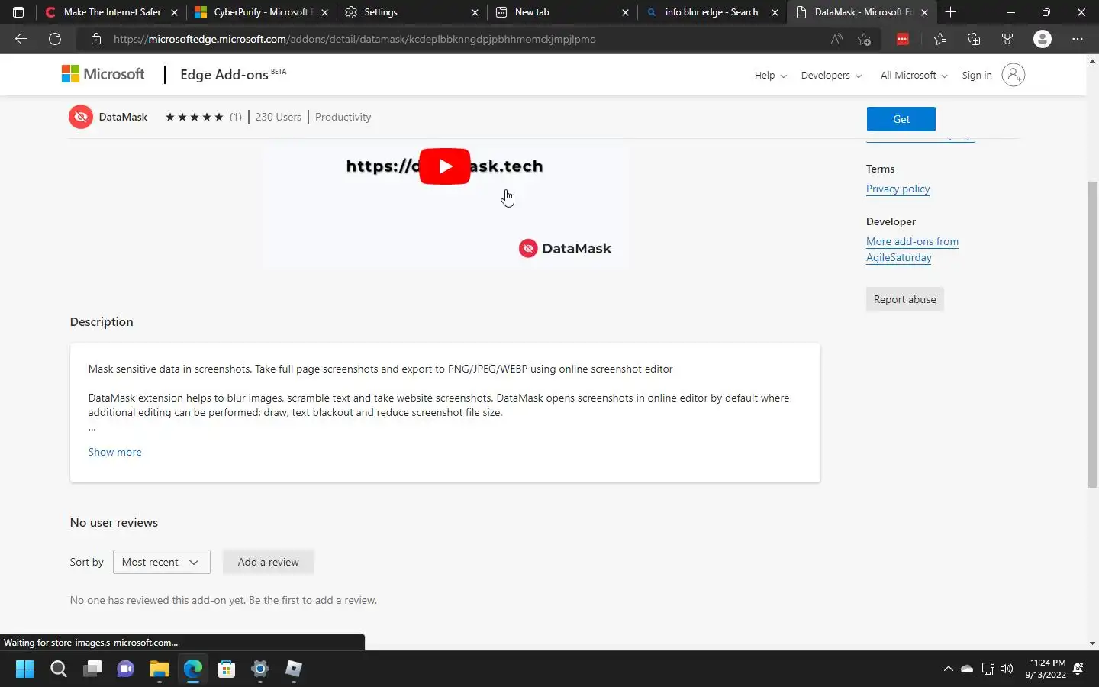Click the five-star rating
The width and height of the screenshot is (1099, 687).
pyautogui.click(x=194, y=117)
